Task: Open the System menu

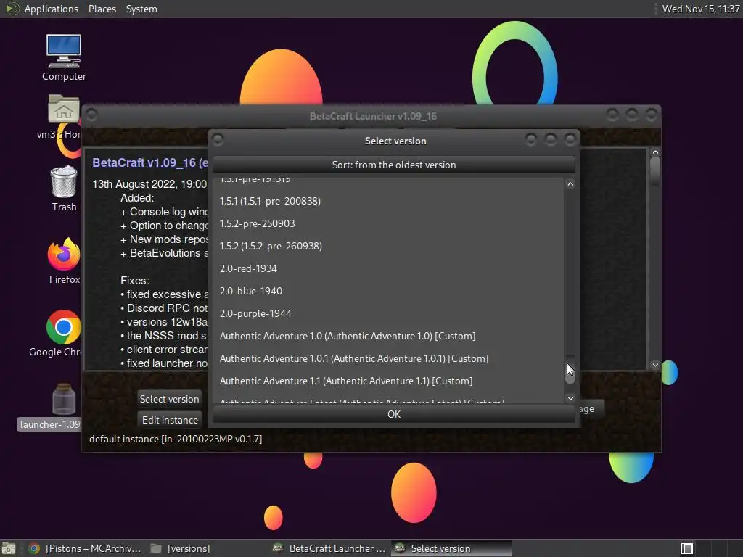Action: point(141,9)
